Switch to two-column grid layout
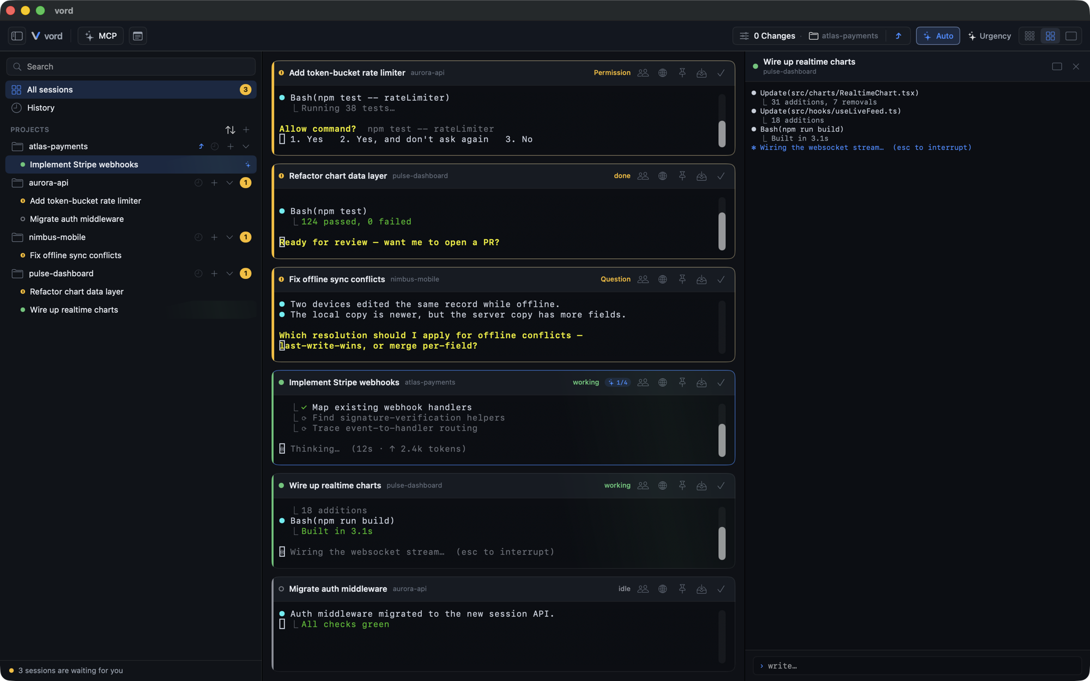1090x681 pixels. (x=1050, y=36)
